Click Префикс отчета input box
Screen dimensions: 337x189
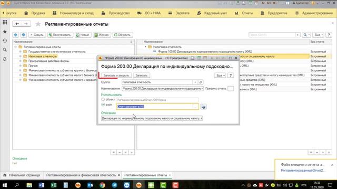point(231,89)
